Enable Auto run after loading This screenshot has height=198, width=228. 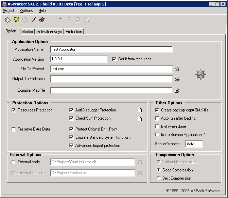(157, 118)
